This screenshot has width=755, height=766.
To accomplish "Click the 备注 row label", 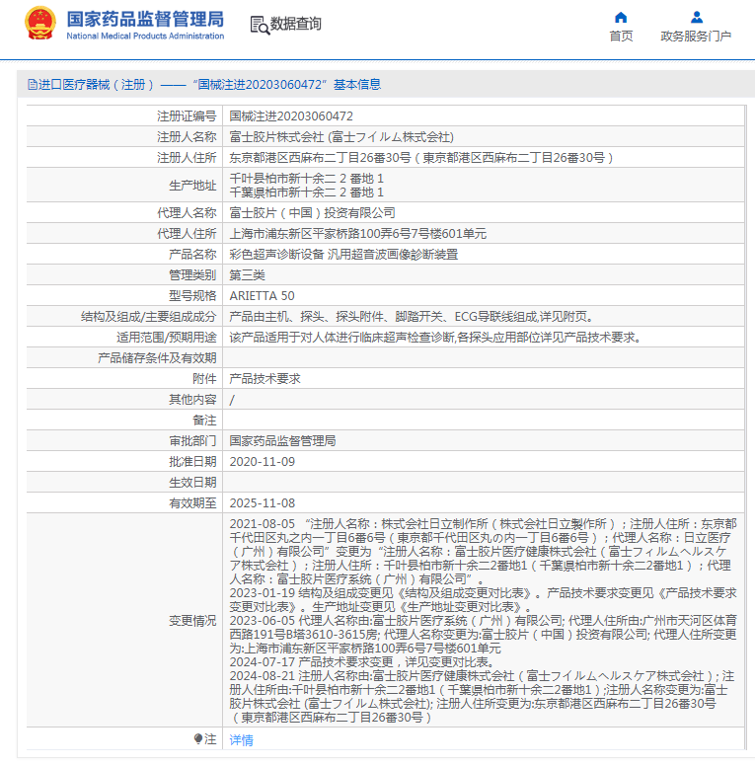I will coord(204,421).
